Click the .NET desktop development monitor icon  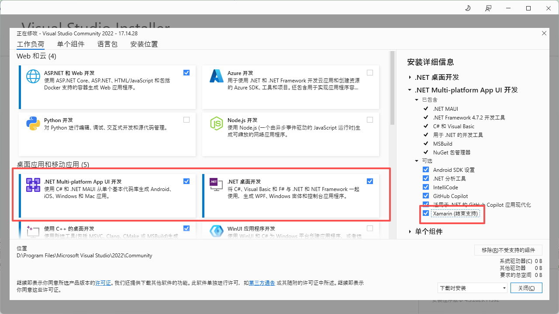coord(217,185)
